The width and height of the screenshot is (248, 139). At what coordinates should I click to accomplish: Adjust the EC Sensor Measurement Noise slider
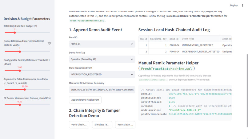(x=20, y=105)
